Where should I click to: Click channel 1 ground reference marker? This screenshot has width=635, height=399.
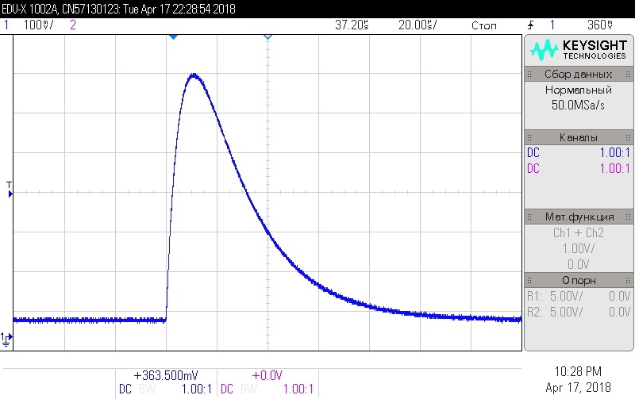[x=6, y=339]
